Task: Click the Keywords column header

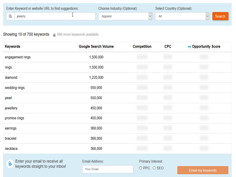Action: [x=12, y=47]
